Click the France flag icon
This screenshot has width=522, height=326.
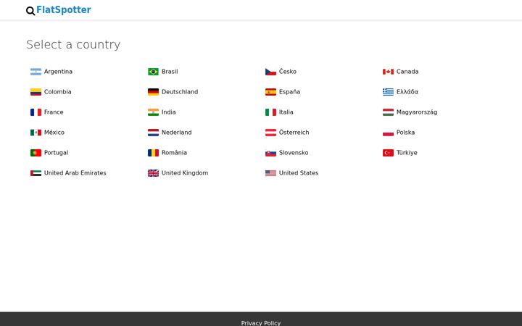pos(36,112)
